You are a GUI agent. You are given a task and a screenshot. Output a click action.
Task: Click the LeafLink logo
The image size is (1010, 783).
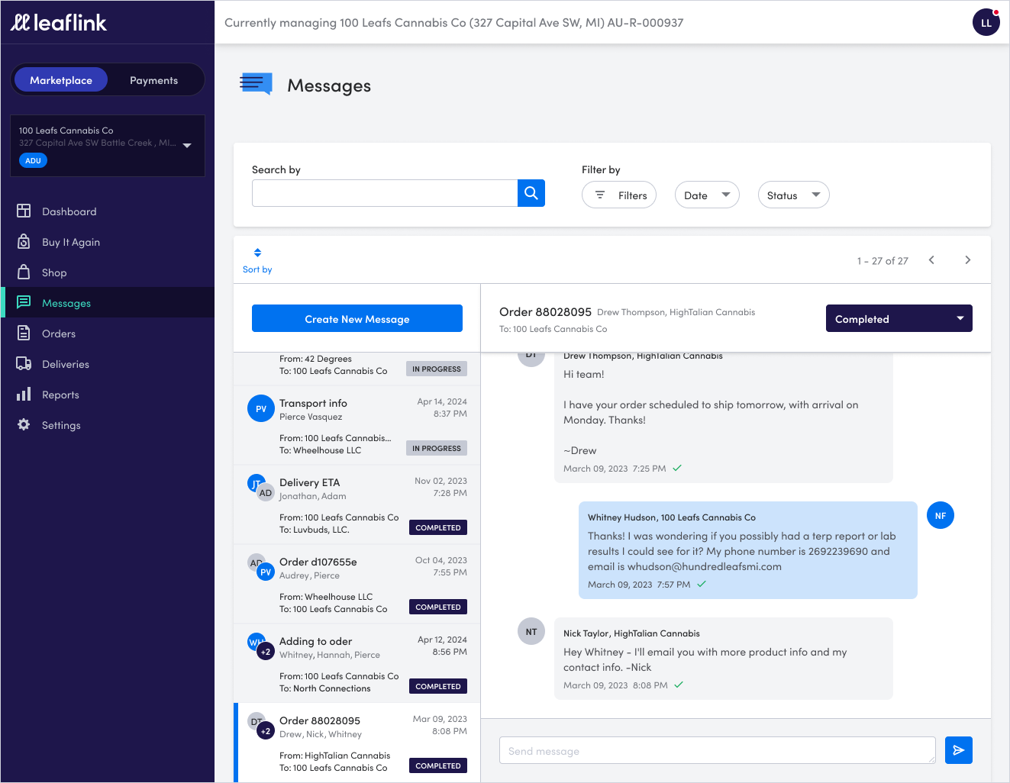pos(59,23)
